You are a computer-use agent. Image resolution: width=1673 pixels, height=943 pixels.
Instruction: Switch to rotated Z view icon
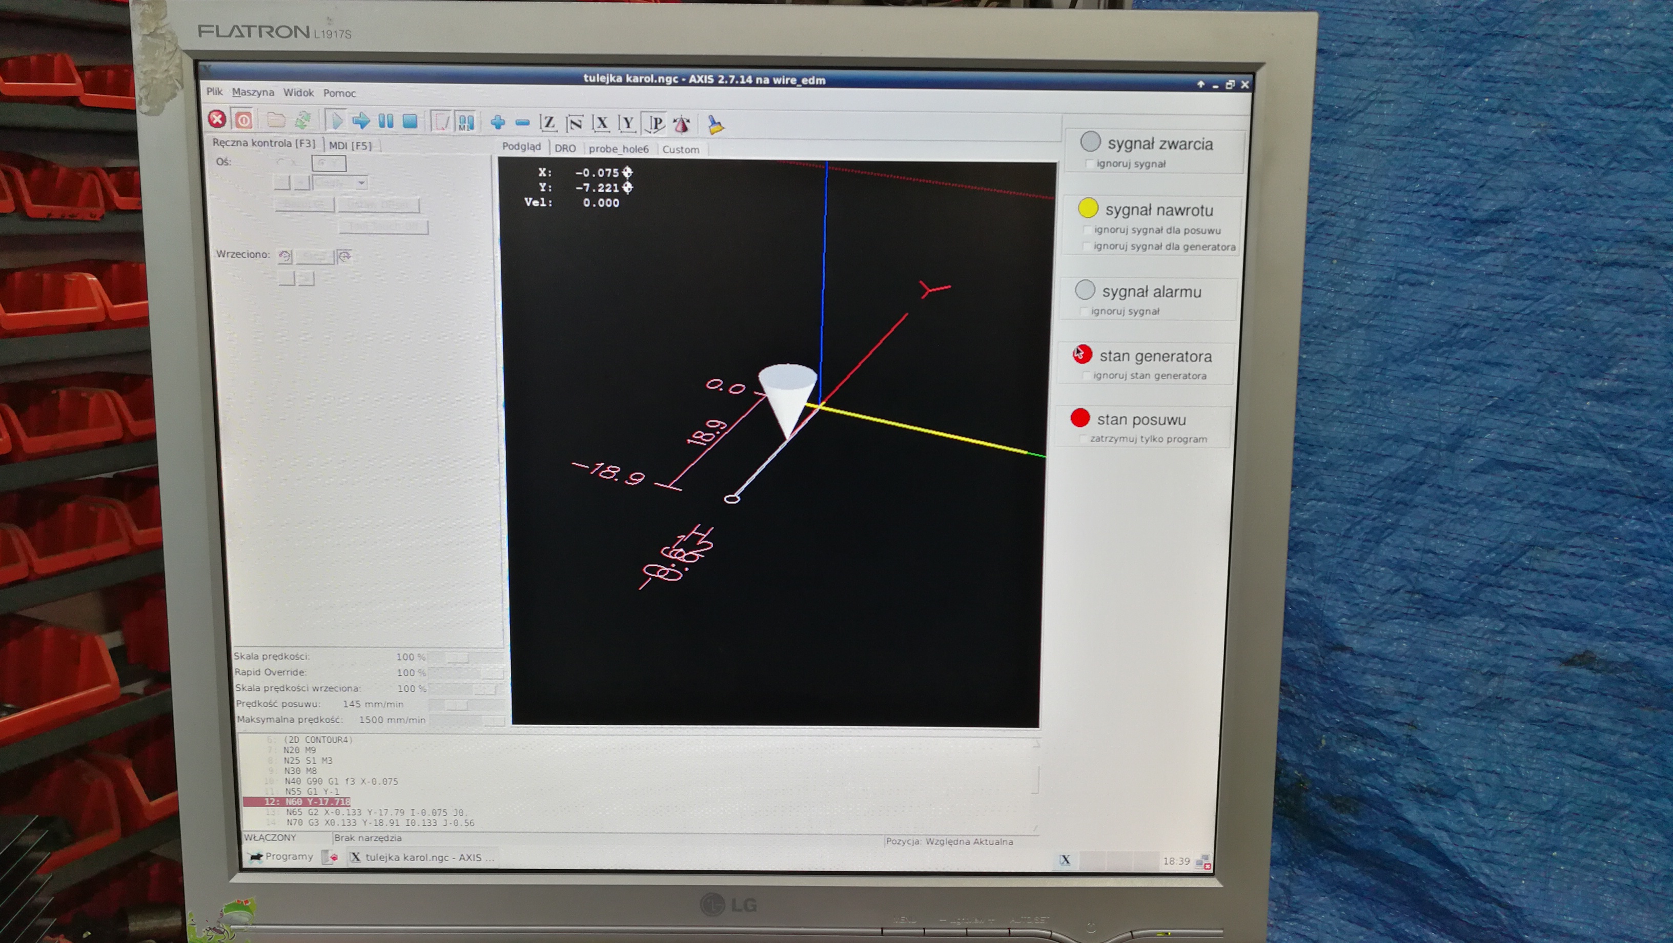tap(574, 124)
